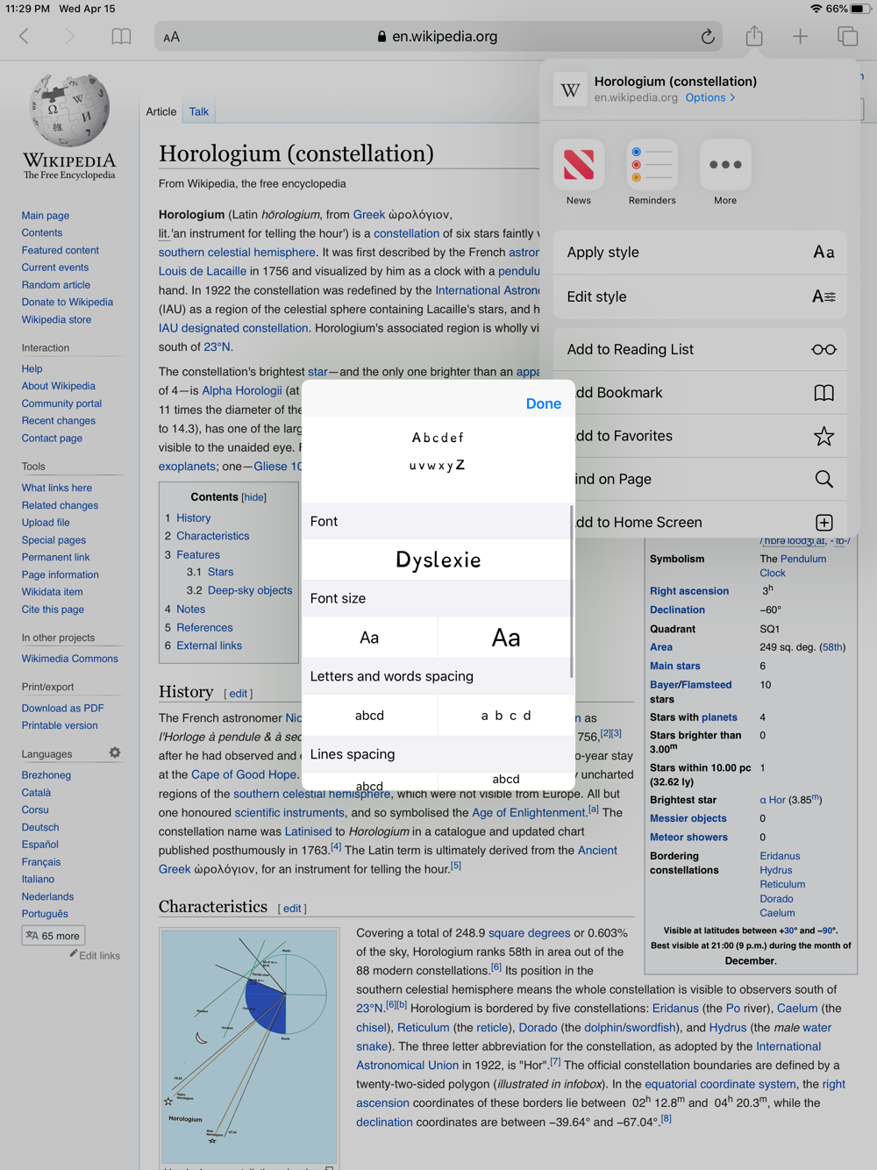
Task: Select the smaller Aa font size
Action: pyautogui.click(x=369, y=638)
